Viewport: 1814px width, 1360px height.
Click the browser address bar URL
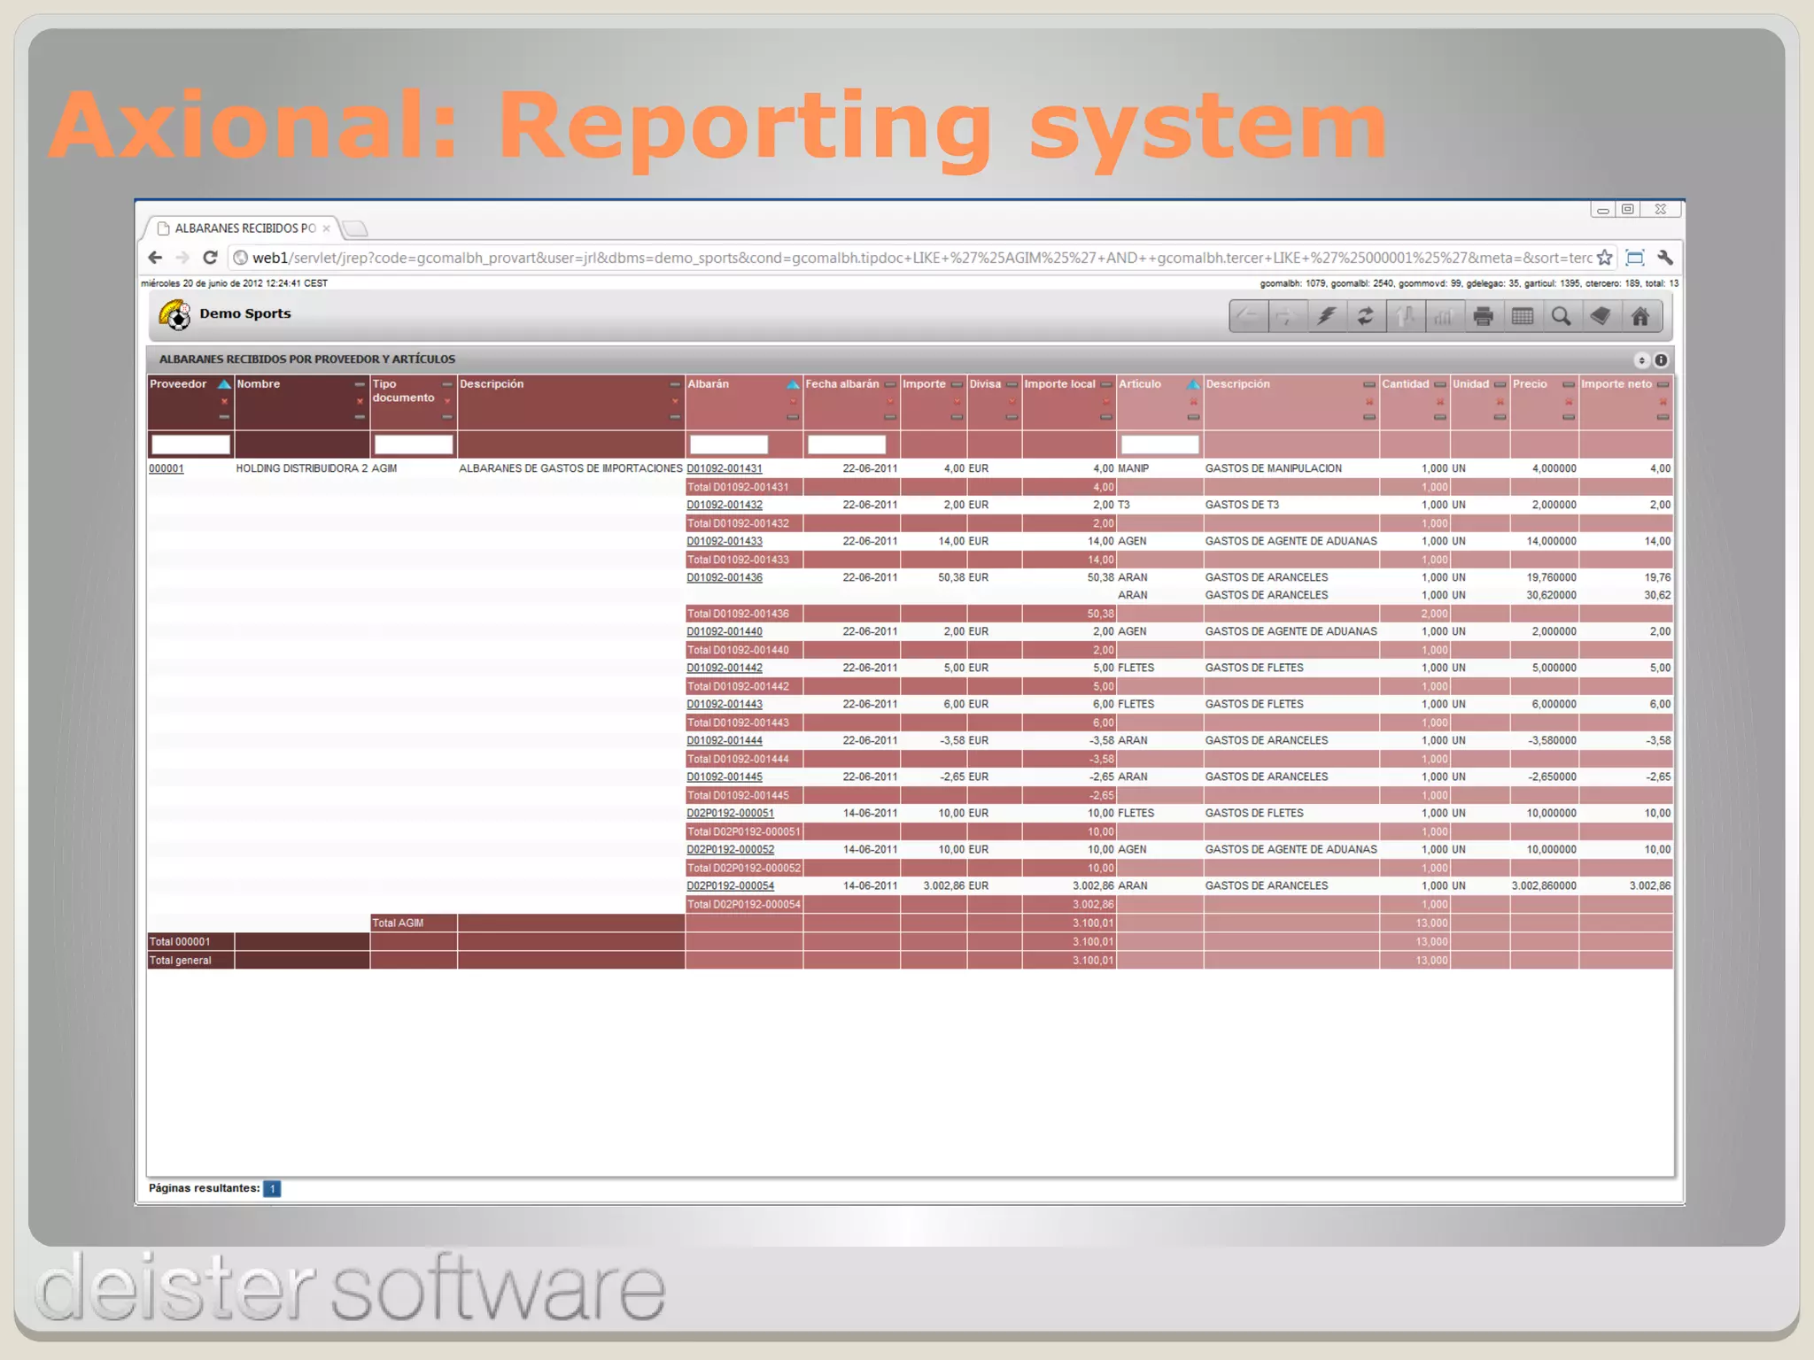click(x=921, y=258)
